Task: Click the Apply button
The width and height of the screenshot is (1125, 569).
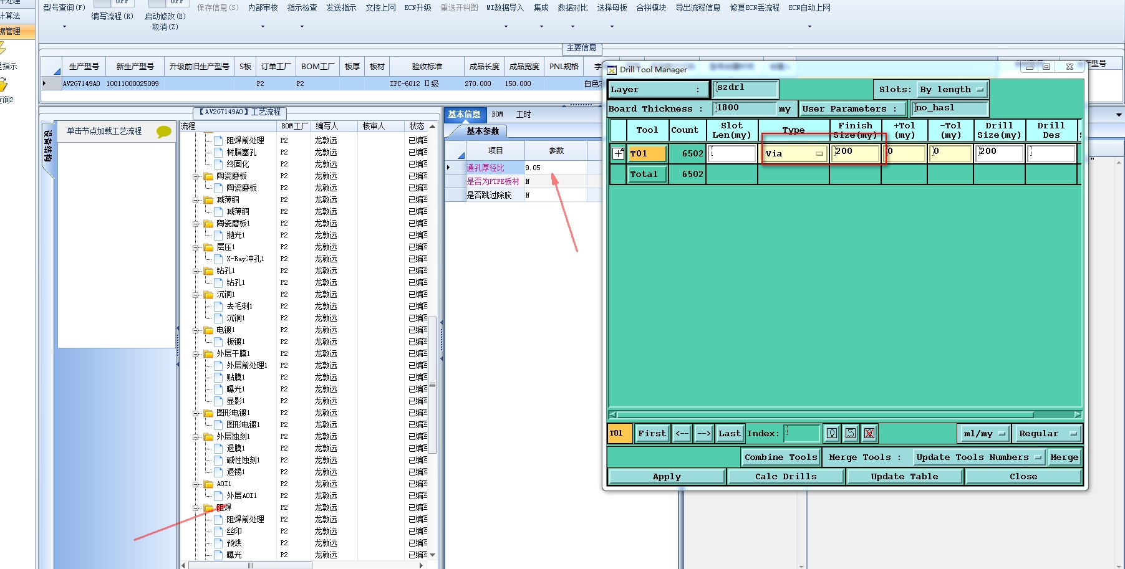Action: pyautogui.click(x=667, y=477)
